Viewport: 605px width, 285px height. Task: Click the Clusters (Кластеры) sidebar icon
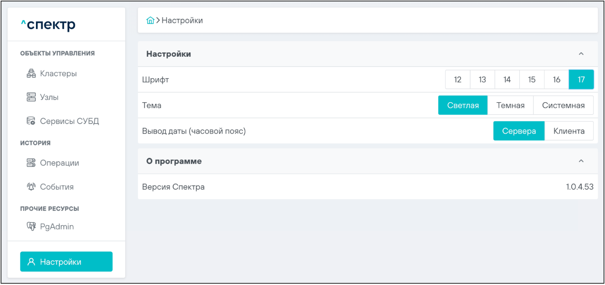tap(31, 73)
